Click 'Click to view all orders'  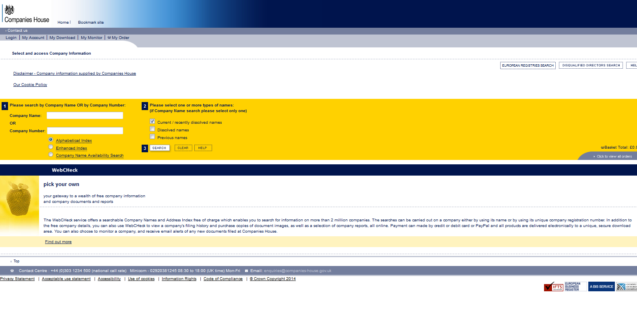(614, 157)
